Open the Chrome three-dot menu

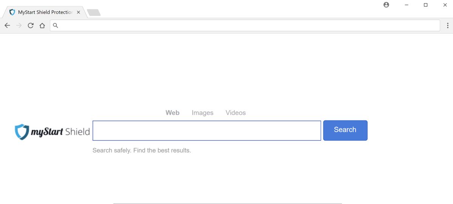coord(448,26)
